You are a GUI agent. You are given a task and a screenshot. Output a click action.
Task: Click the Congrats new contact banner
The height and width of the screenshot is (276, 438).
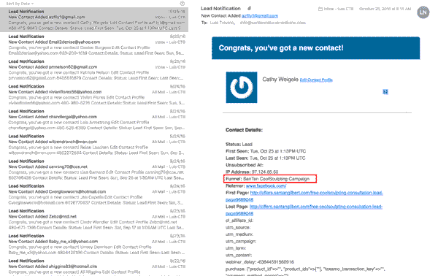pyautogui.click(x=315, y=48)
